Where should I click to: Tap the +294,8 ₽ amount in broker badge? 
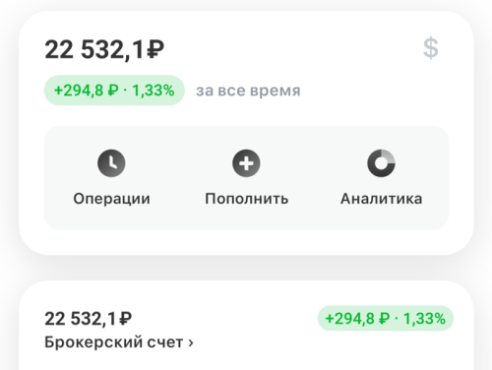pyautogui.click(x=357, y=319)
